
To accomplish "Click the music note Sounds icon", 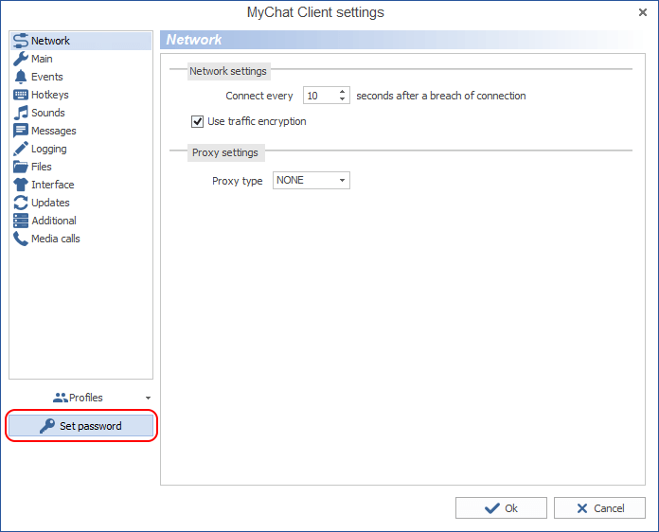I will tap(21, 113).
